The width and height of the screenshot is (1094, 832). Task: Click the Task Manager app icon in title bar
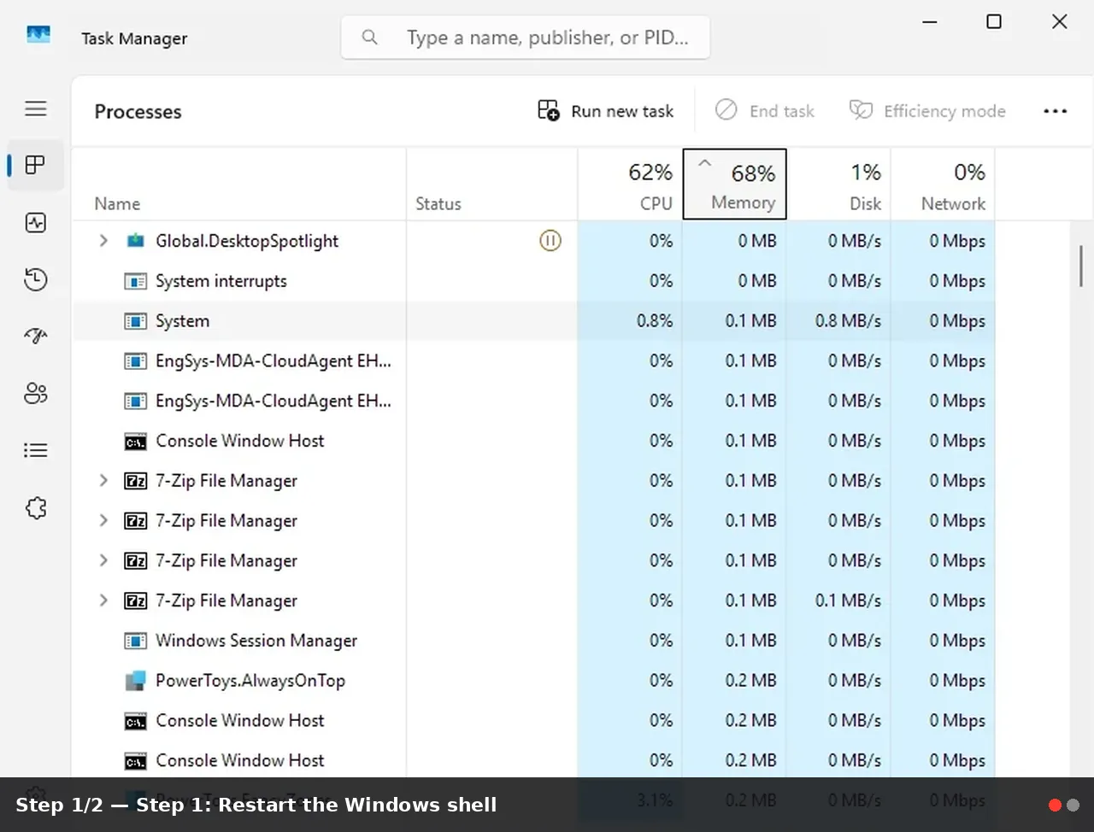coord(38,35)
